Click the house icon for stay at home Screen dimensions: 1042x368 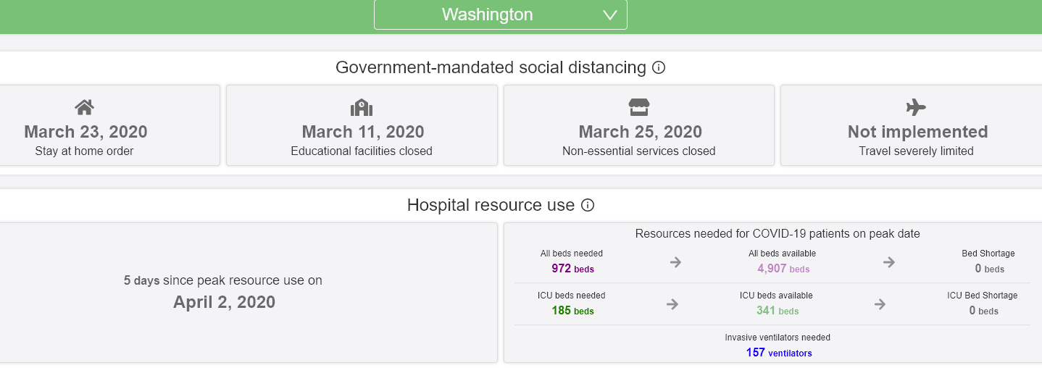pos(85,107)
